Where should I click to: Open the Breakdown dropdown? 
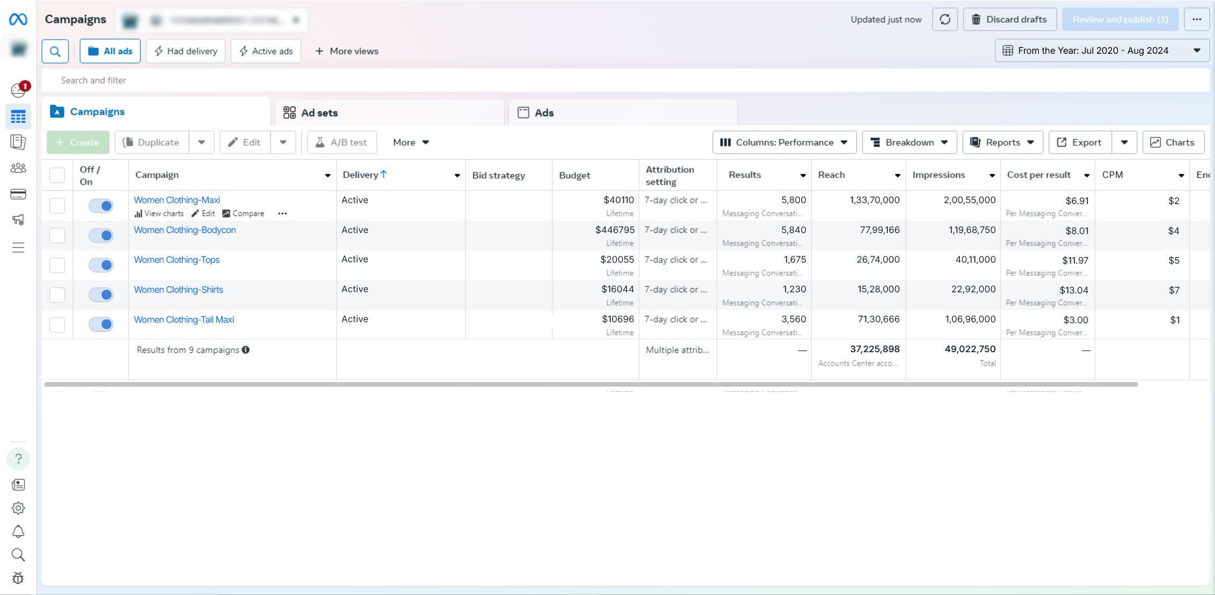point(909,142)
